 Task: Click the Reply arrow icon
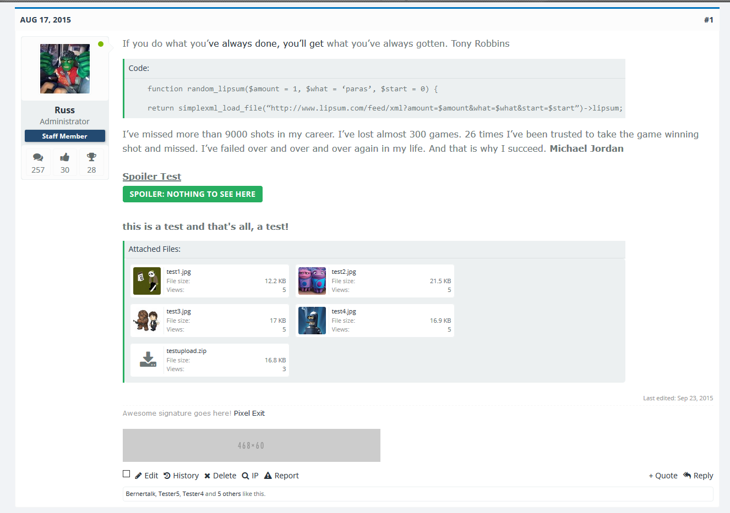pyautogui.click(x=687, y=476)
